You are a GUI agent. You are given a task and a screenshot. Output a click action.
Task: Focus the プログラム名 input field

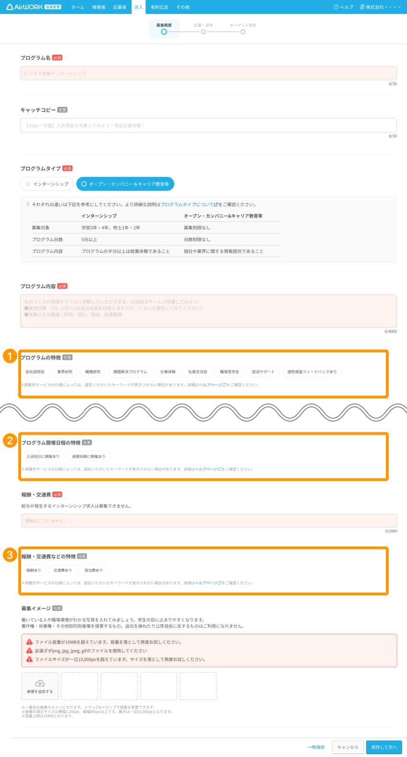(x=208, y=73)
